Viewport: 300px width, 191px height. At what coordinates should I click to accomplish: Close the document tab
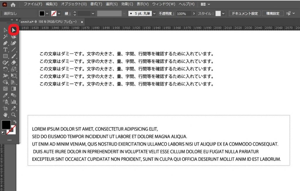(x=82, y=22)
